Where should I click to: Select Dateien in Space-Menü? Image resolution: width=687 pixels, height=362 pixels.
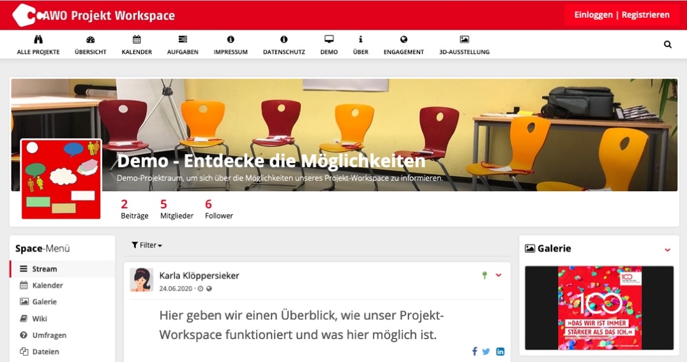coord(62,352)
